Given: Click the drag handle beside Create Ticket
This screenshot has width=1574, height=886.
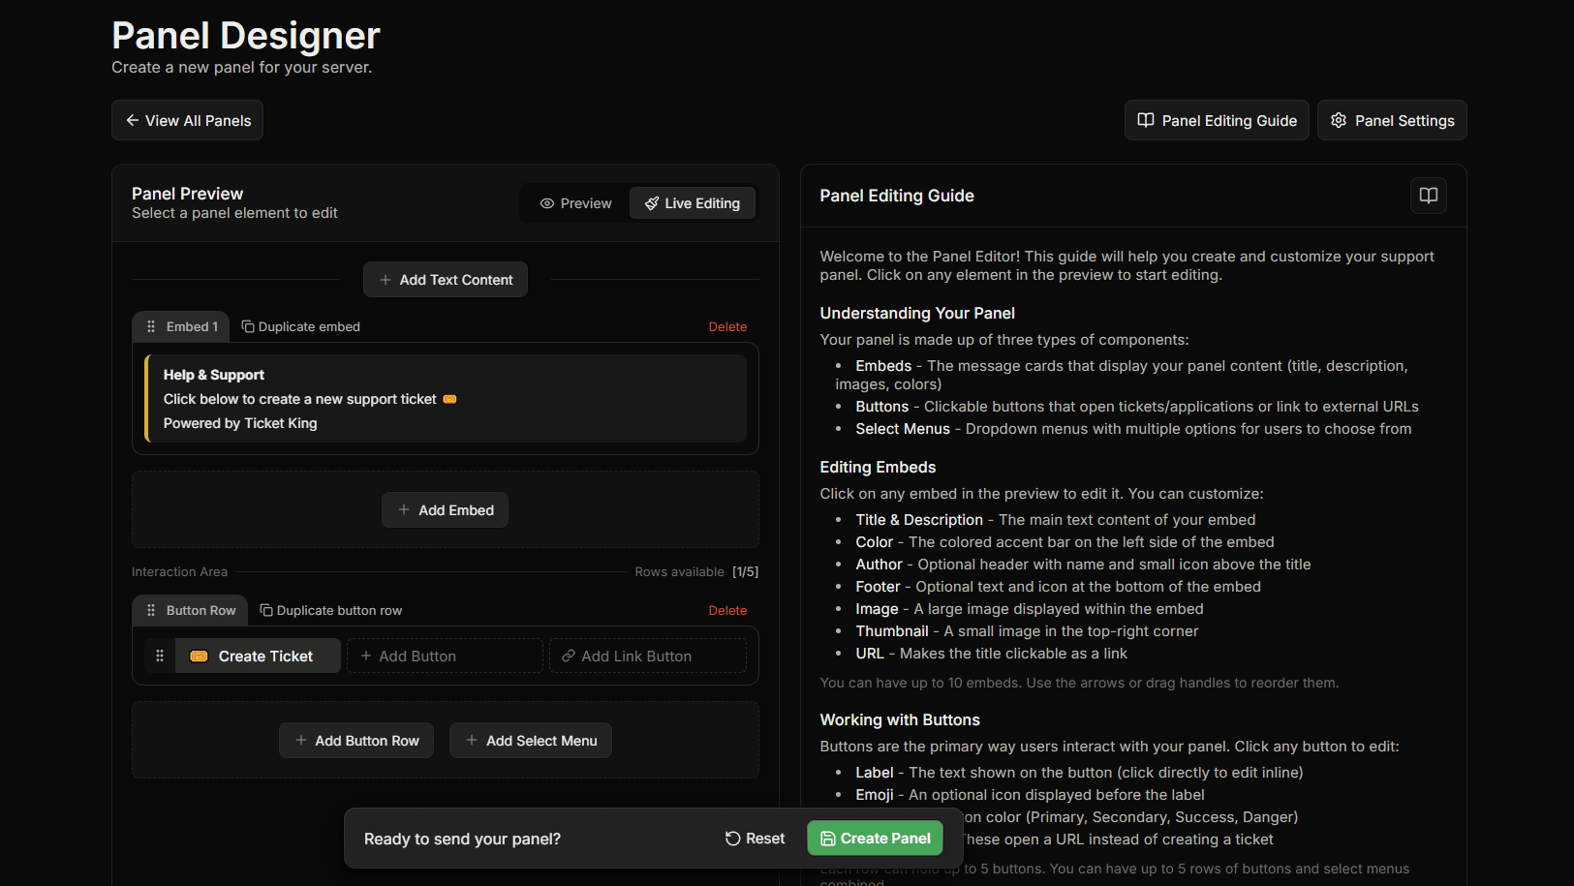Looking at the screenshot, I should (x=160, y=656).
